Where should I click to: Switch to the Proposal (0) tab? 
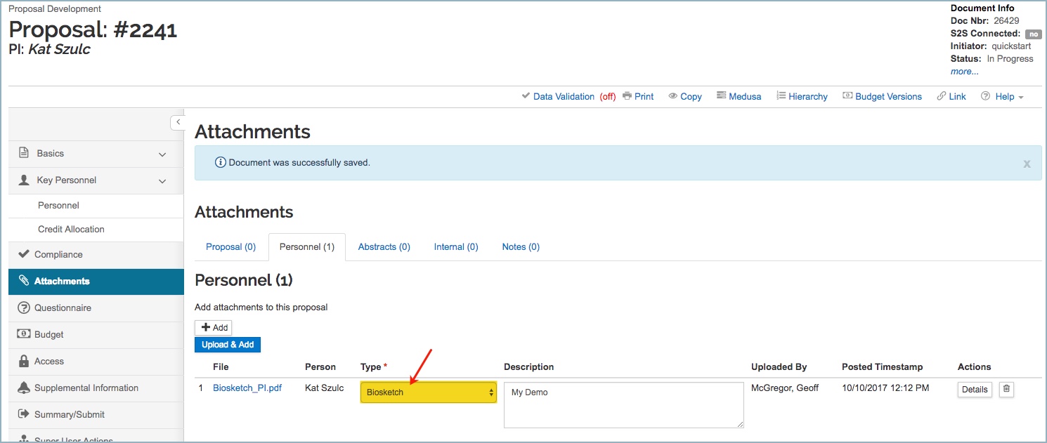point(230,247)
